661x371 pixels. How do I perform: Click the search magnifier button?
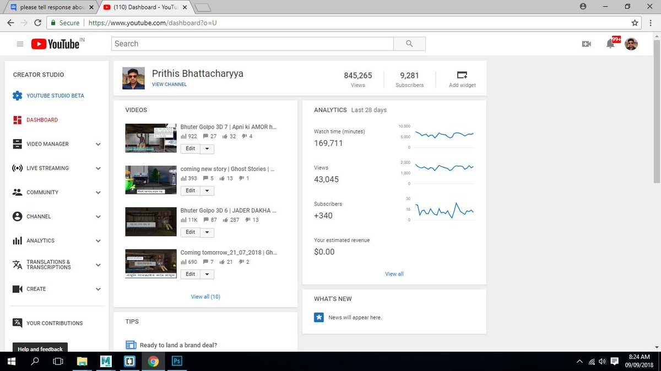coord(409,44)
